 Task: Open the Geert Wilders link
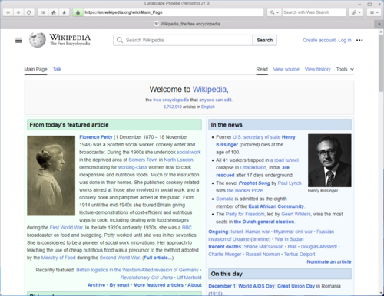[296, 214]
